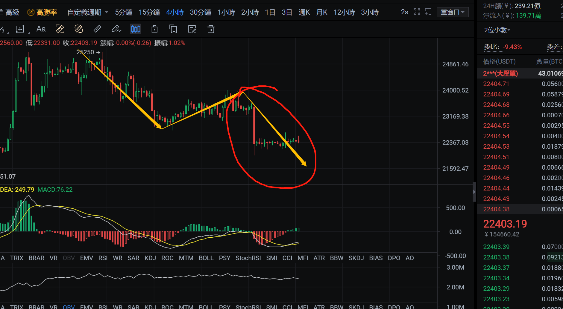The height and width of the screenshot is (309, 563).
Task: Select the circular ruler measurement tool
Action: point(79,29)
